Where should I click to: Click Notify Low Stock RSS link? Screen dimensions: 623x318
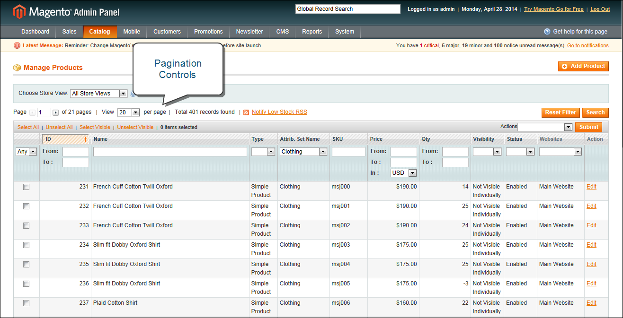click(x=279, y=112)
